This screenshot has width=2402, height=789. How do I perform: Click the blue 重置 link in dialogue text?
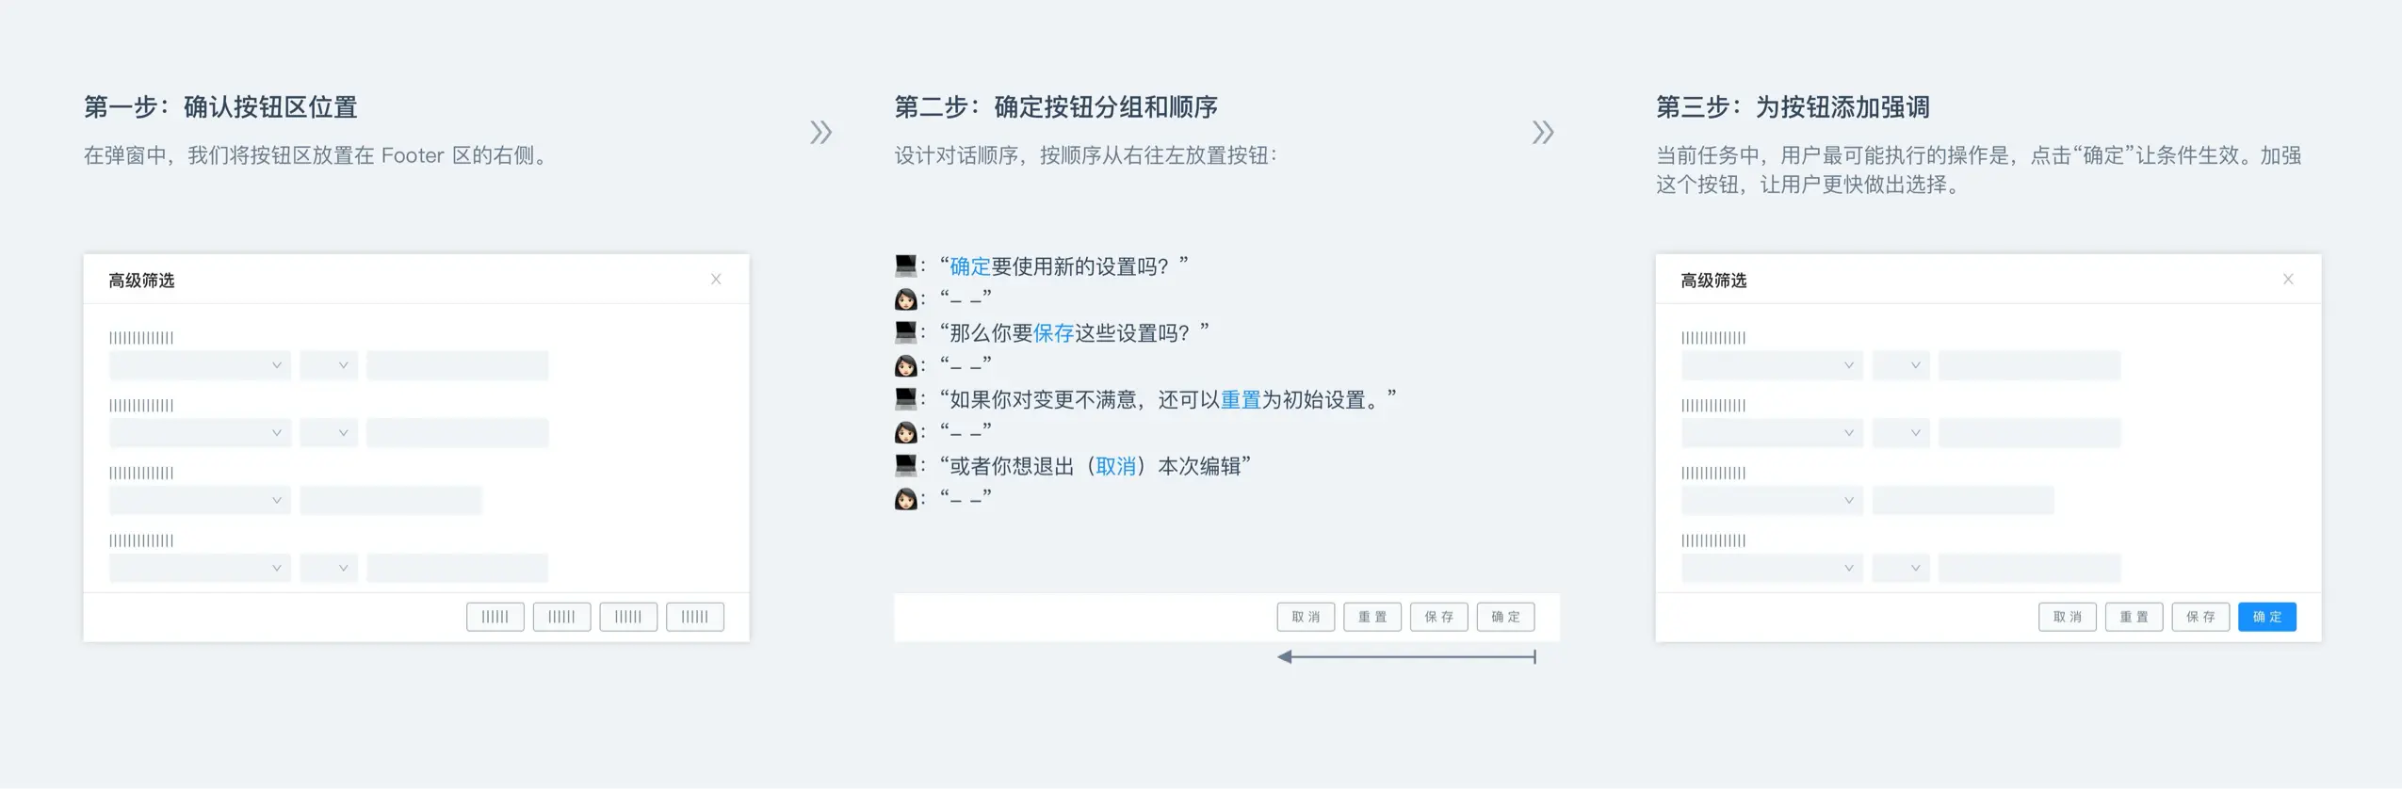click(x=1241, y=399)
